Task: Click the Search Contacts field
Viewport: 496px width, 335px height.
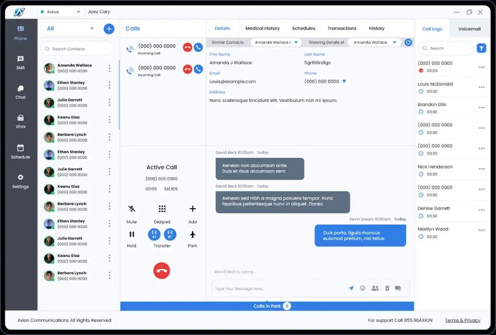Action: [77, 49]
